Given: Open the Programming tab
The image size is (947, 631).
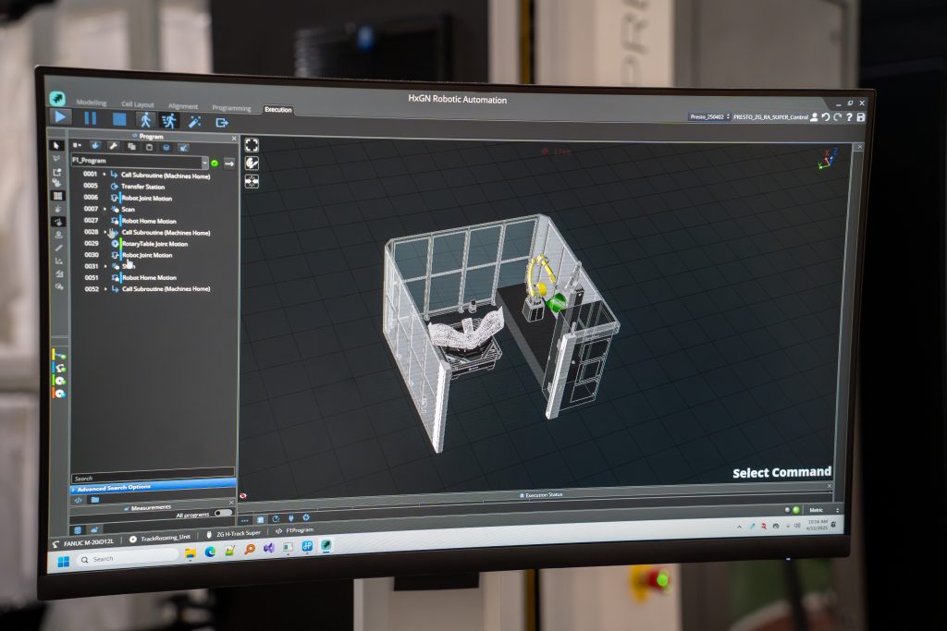Looking at the screenshot, I should pos(231,108).
